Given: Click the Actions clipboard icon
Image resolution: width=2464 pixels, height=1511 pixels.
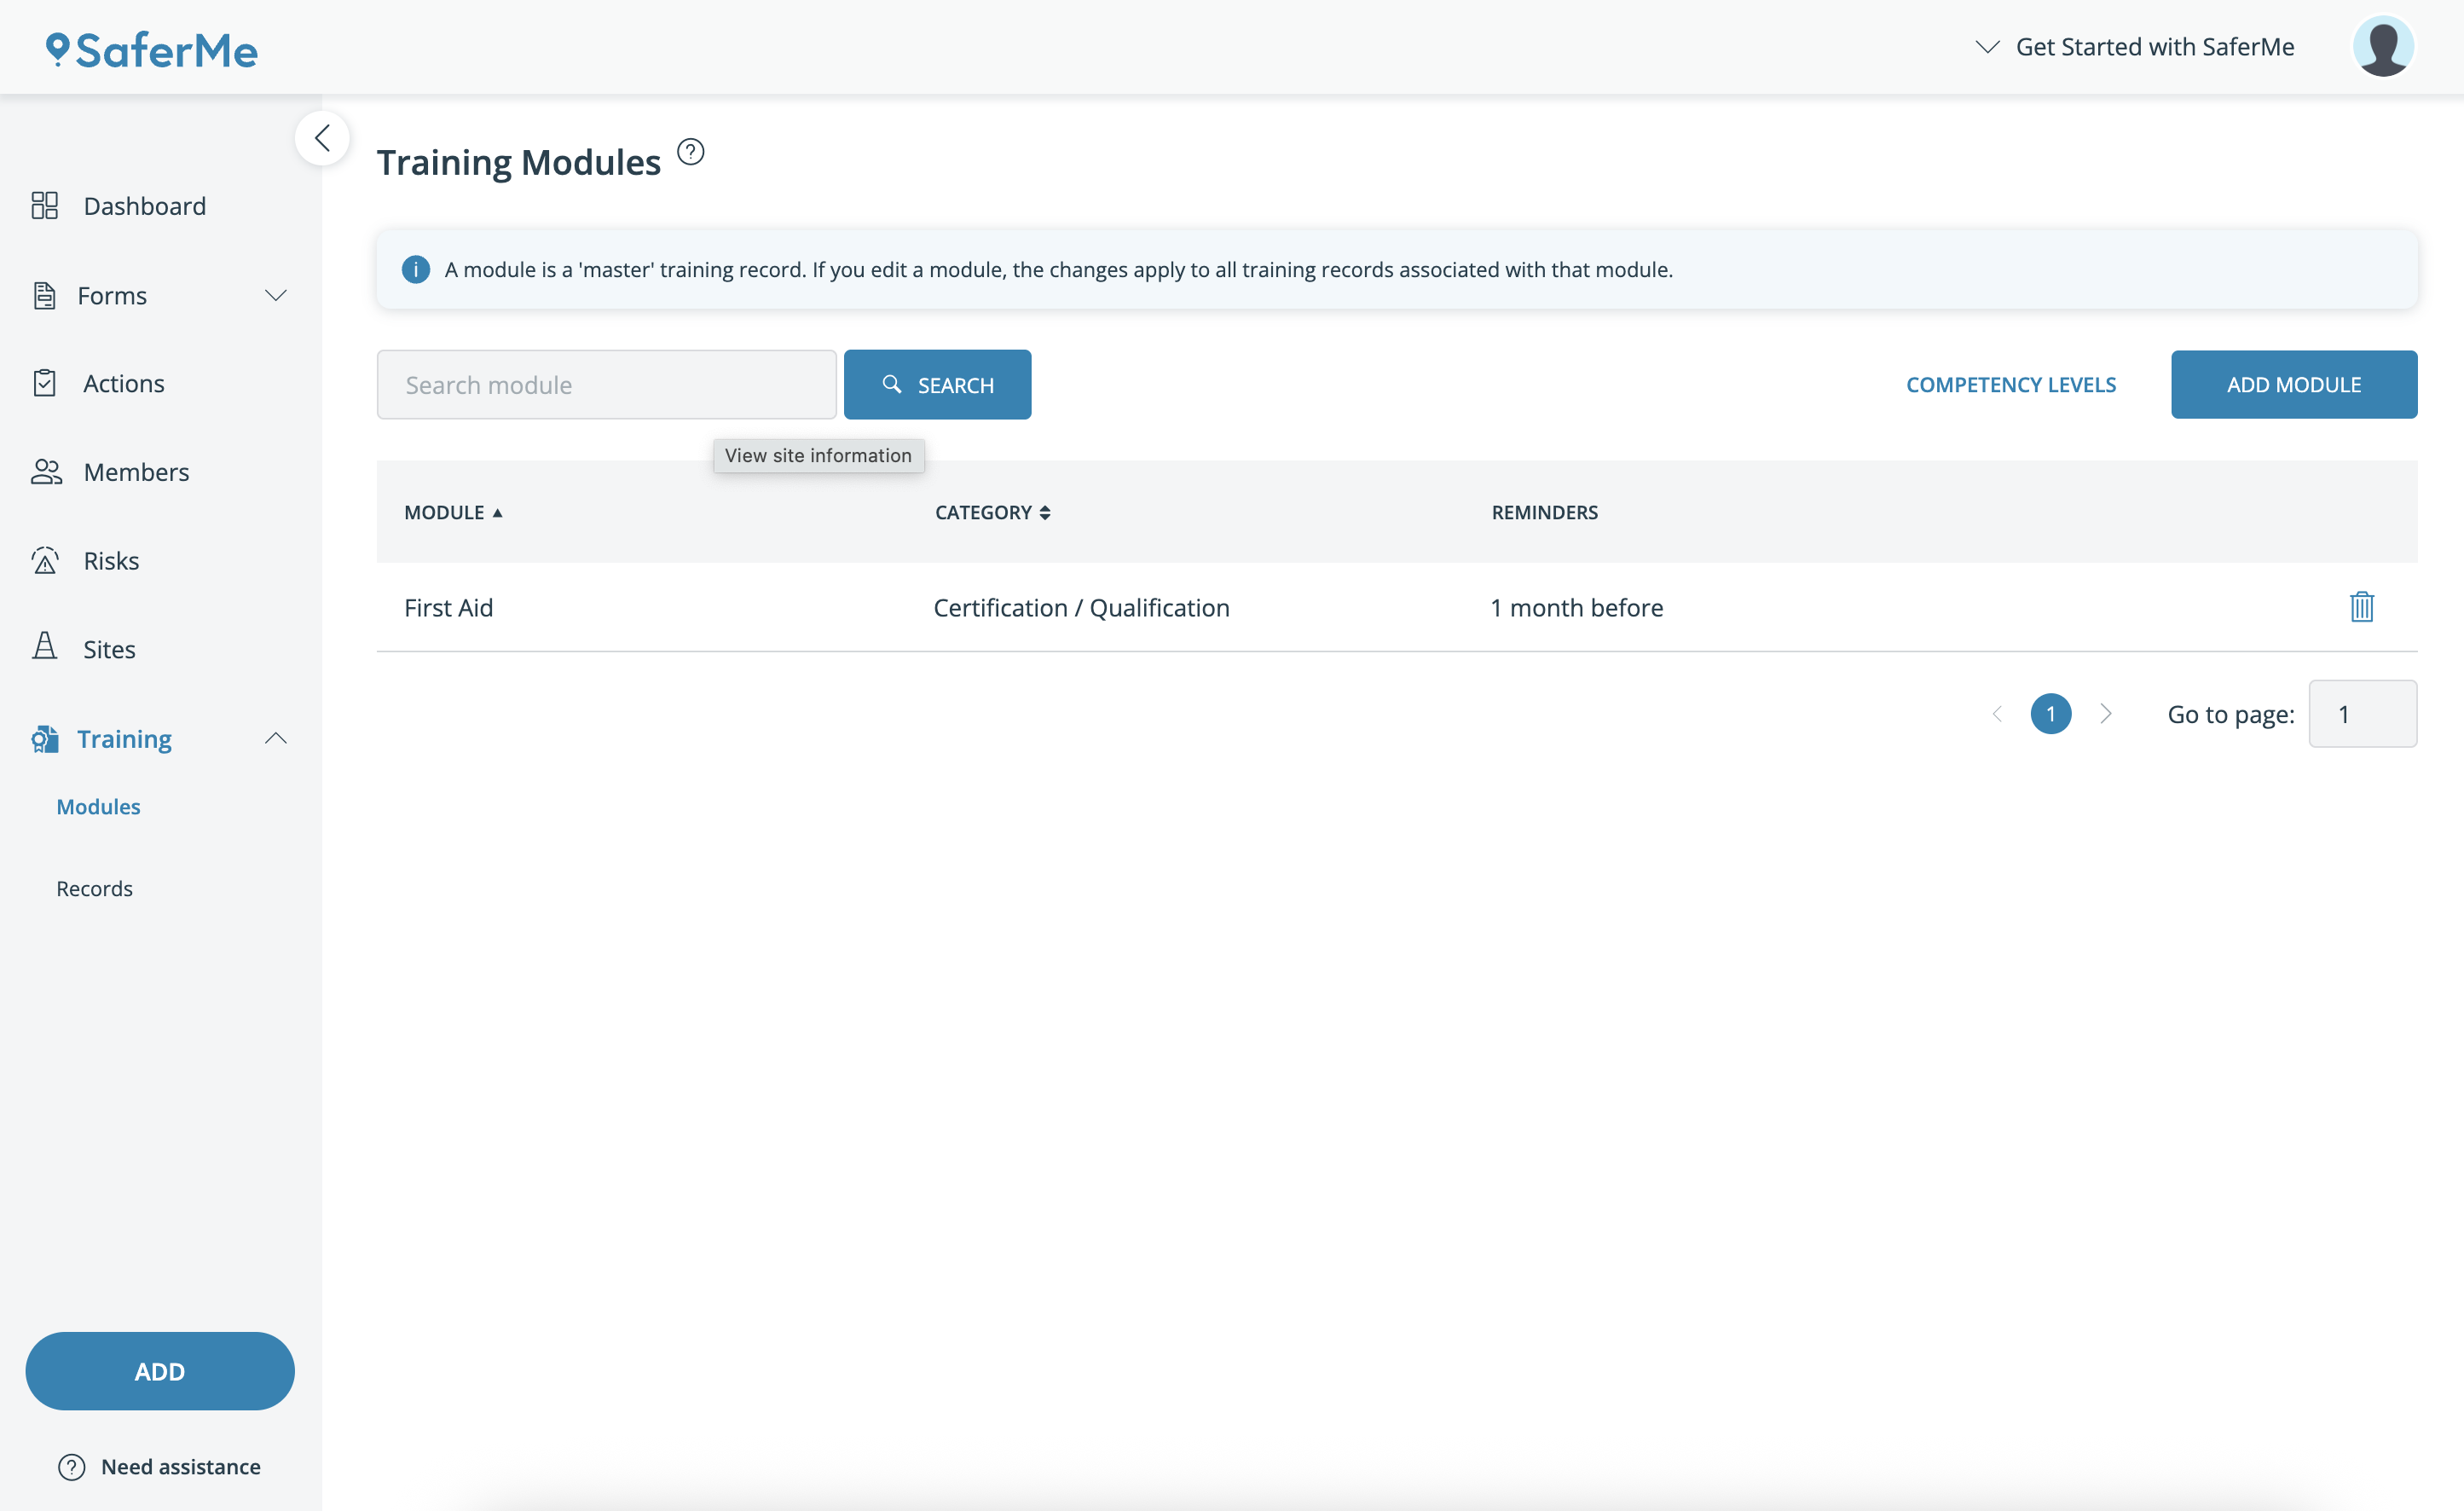Looking at the screenshot, I should [45, 383].
